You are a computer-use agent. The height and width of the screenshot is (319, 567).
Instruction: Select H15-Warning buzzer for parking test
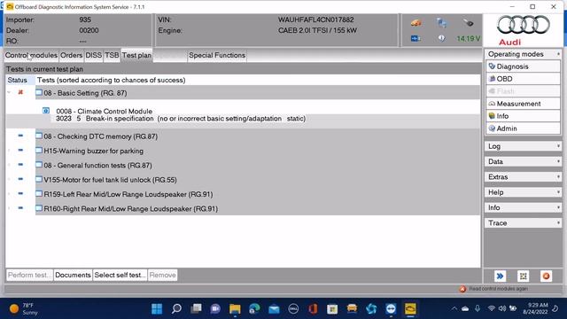click(x=94, y=151)
